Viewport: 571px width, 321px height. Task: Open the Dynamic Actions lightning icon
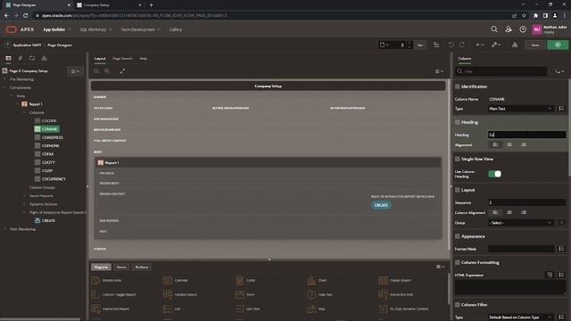click(x=20, y=58)
